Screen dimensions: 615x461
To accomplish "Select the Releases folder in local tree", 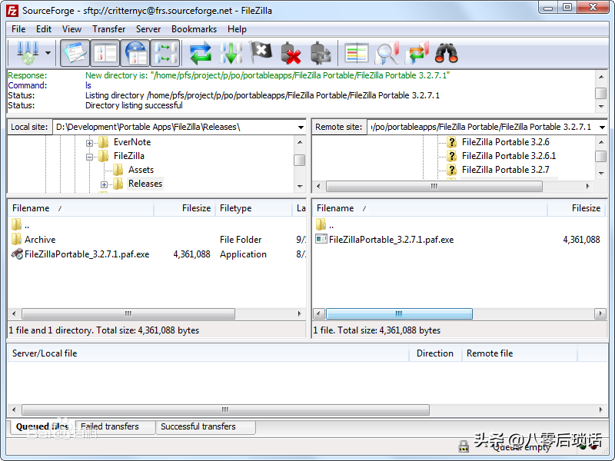I will (x=145, y=184).
